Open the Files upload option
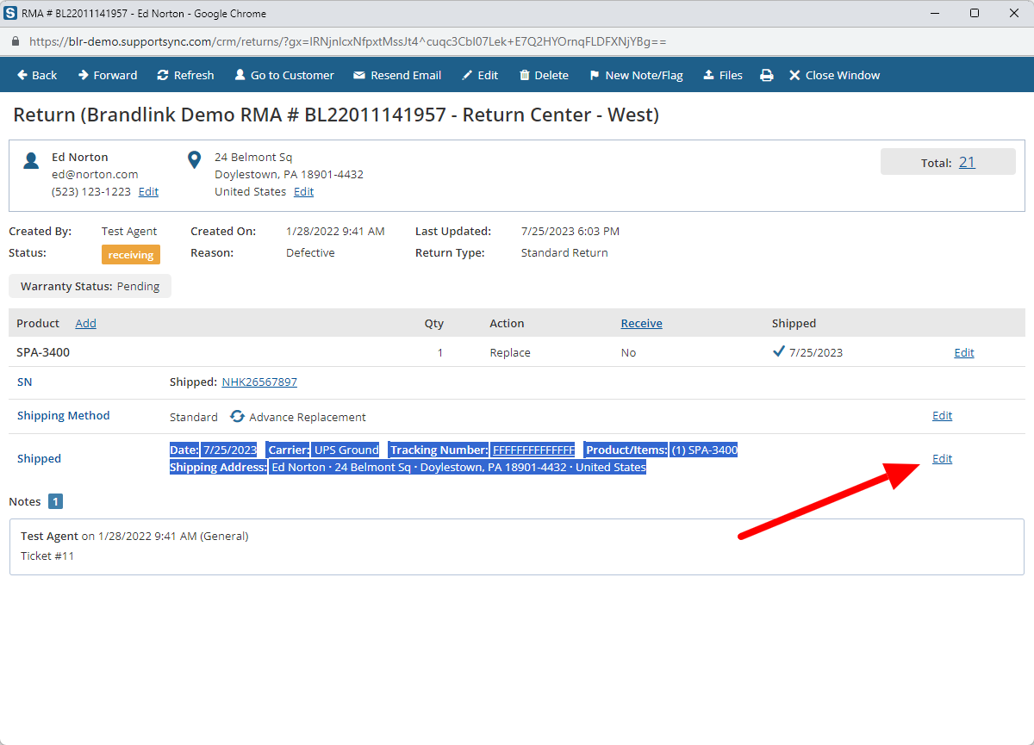The image size is (1034, 745). [x=723, y=76]
